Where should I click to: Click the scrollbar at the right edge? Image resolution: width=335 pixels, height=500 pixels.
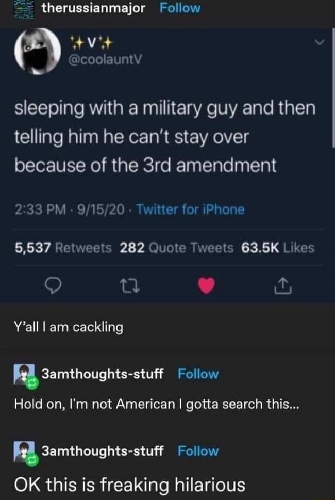(333, 86)
